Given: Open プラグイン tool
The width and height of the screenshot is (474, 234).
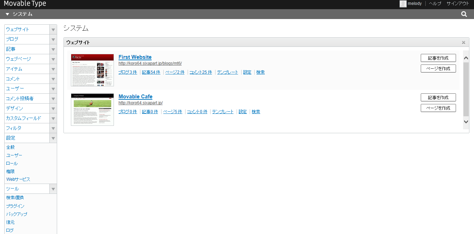Looking at the screenshot, I should click(x=15, y=206).
